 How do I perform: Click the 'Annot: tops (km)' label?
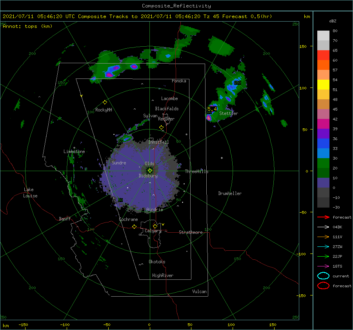[x=27, y=26]
